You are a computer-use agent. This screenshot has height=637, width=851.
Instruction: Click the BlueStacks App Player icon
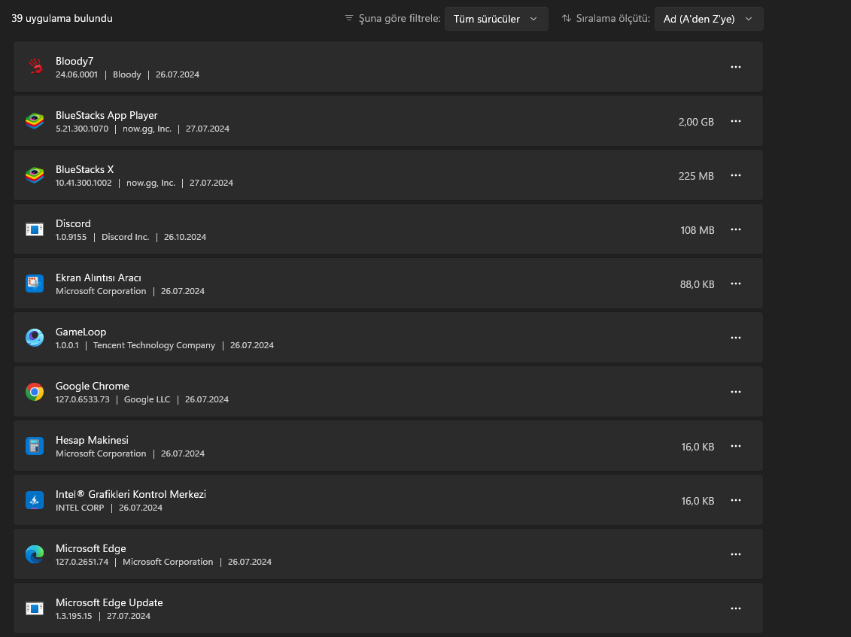coord(35,121)
